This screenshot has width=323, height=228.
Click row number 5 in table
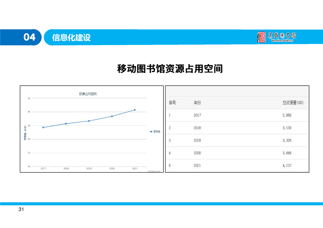pos(170,165)
